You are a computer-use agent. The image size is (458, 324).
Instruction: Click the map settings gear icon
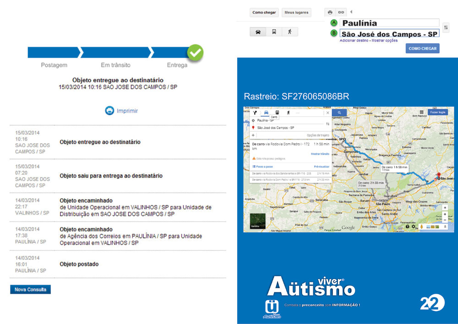414,227
